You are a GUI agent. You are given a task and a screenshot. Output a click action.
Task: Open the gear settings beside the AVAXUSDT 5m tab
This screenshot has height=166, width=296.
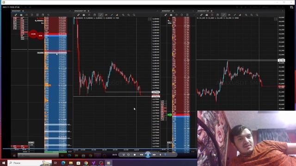[211, 11]
